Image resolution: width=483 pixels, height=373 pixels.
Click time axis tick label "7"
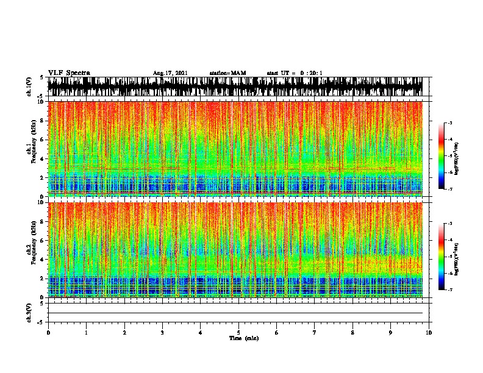(315, 333)
